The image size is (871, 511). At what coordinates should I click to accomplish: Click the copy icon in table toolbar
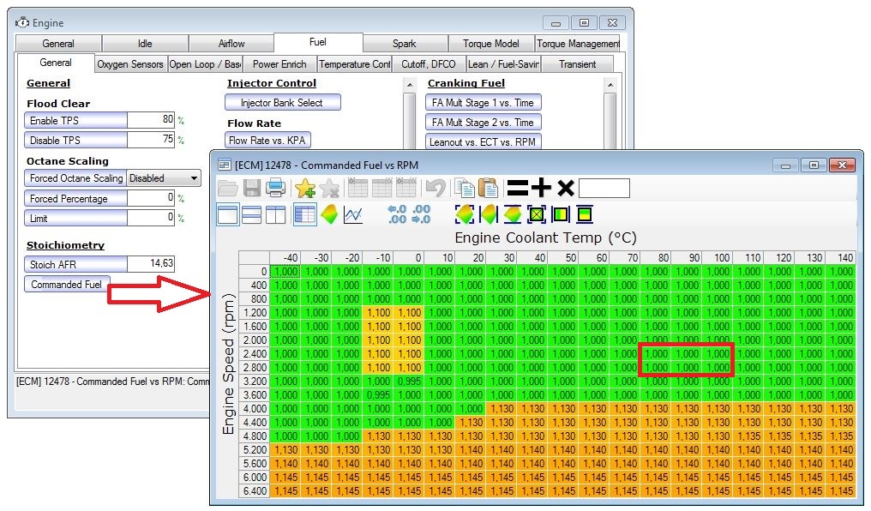(x=464, y=189)
